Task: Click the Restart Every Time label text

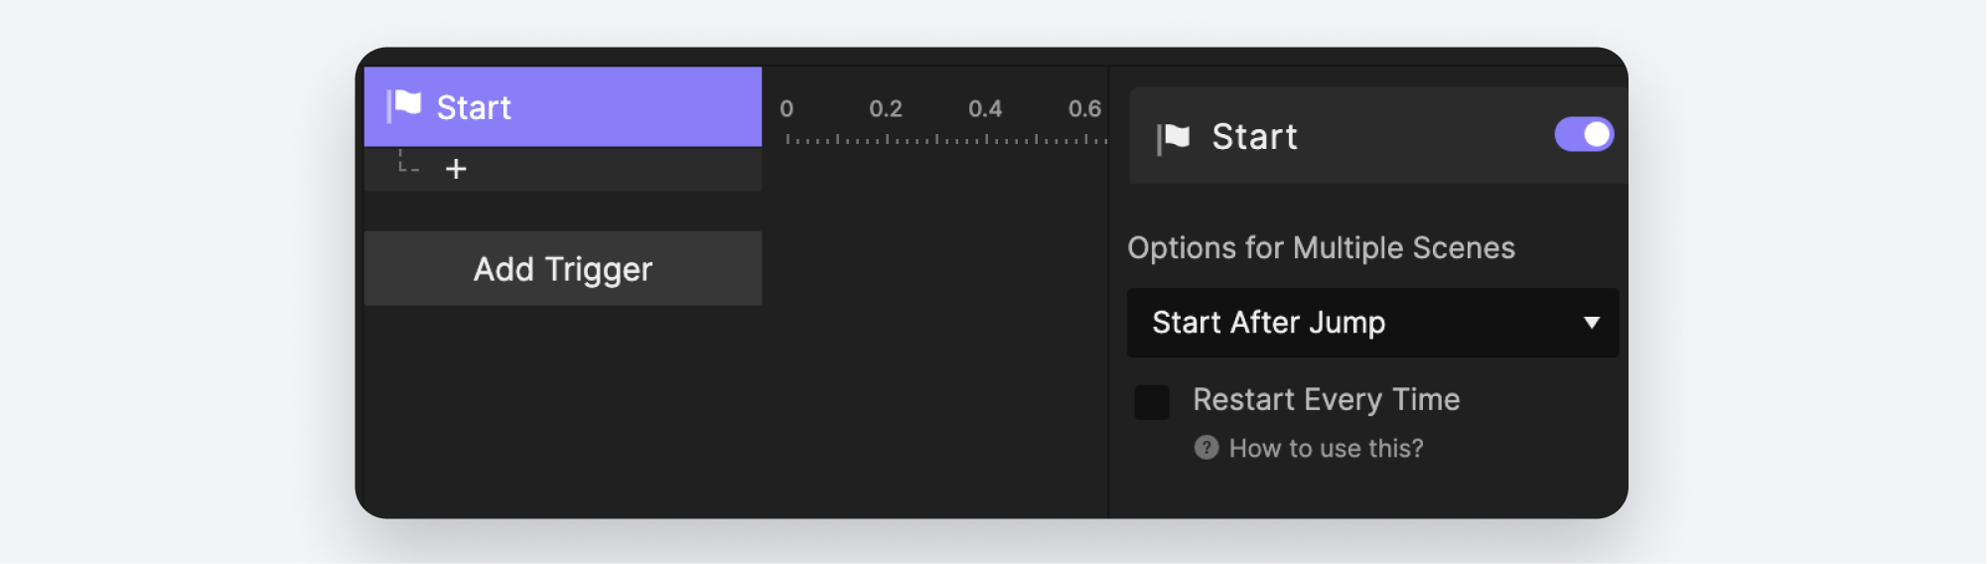Action: (1326, 399)
